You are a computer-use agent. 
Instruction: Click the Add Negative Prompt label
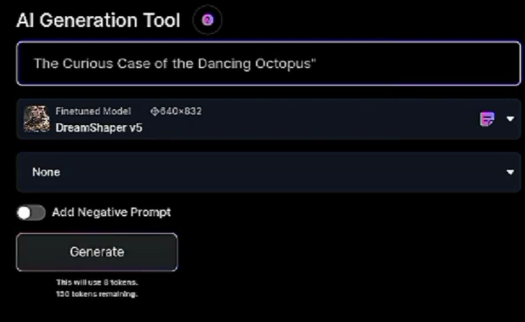point(111,212)
